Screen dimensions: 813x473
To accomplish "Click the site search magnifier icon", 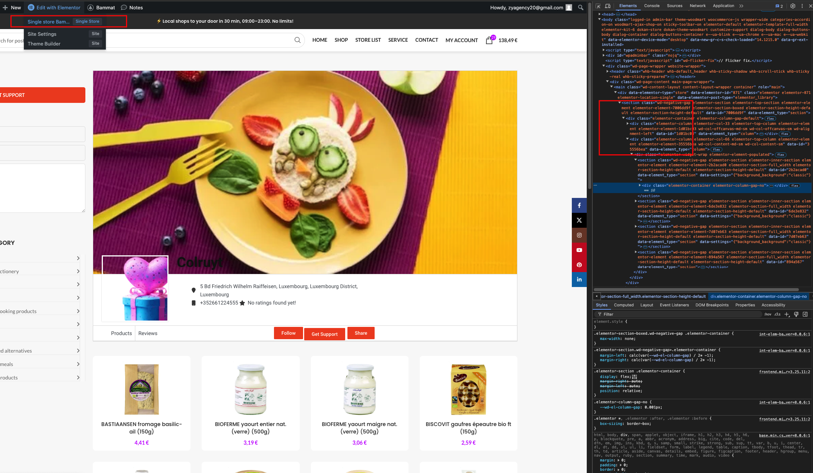I will [x=297, y=40].
